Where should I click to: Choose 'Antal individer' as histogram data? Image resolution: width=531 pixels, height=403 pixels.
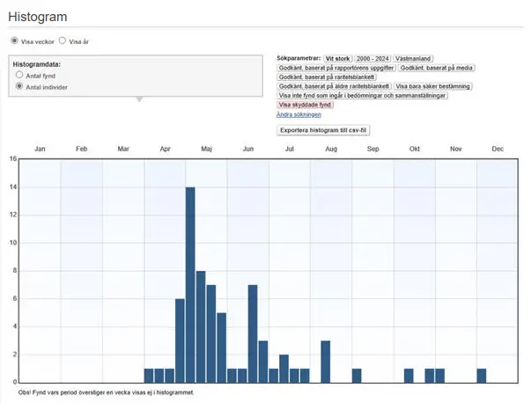(19, 87)
